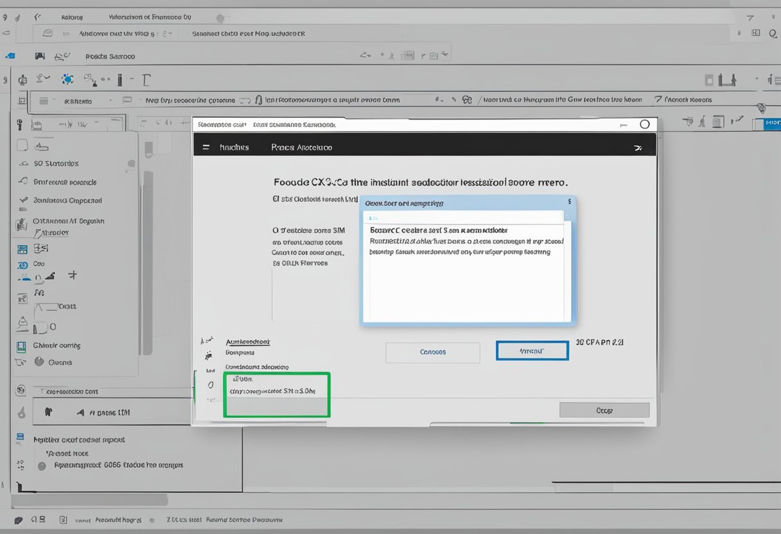The image size is (781, 534).
Task: Click the speech bubble icon in status bar
Action: pos(19,520)
